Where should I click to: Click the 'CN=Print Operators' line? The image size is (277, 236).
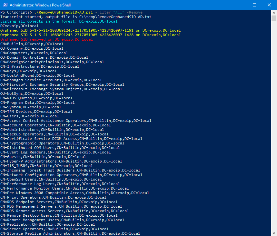tap(53, 198)
